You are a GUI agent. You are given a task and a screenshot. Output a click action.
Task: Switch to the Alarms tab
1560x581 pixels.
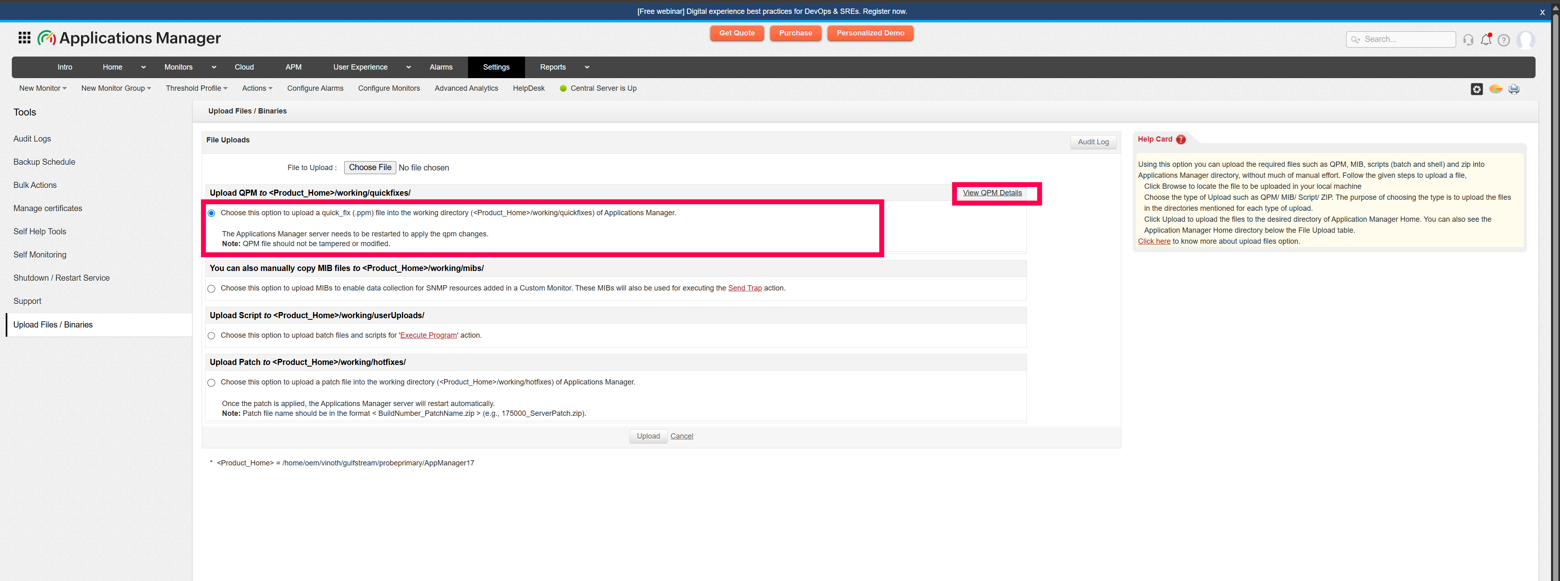click(441, 67)
